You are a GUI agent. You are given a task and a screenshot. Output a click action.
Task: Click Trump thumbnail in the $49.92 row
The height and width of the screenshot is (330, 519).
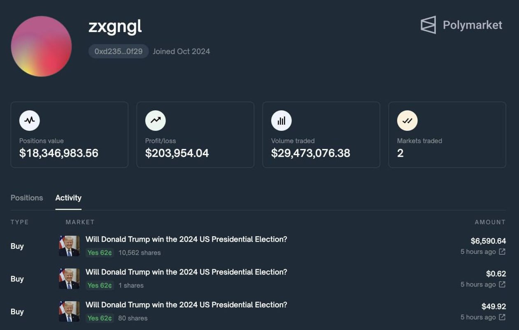click(x=69, y=311)
